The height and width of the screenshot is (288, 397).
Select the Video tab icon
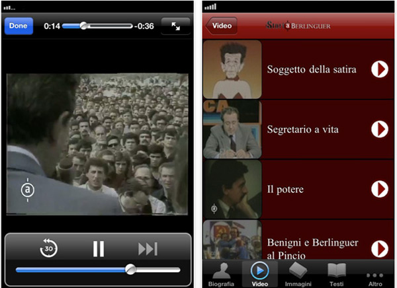click(x=260, y=274)
